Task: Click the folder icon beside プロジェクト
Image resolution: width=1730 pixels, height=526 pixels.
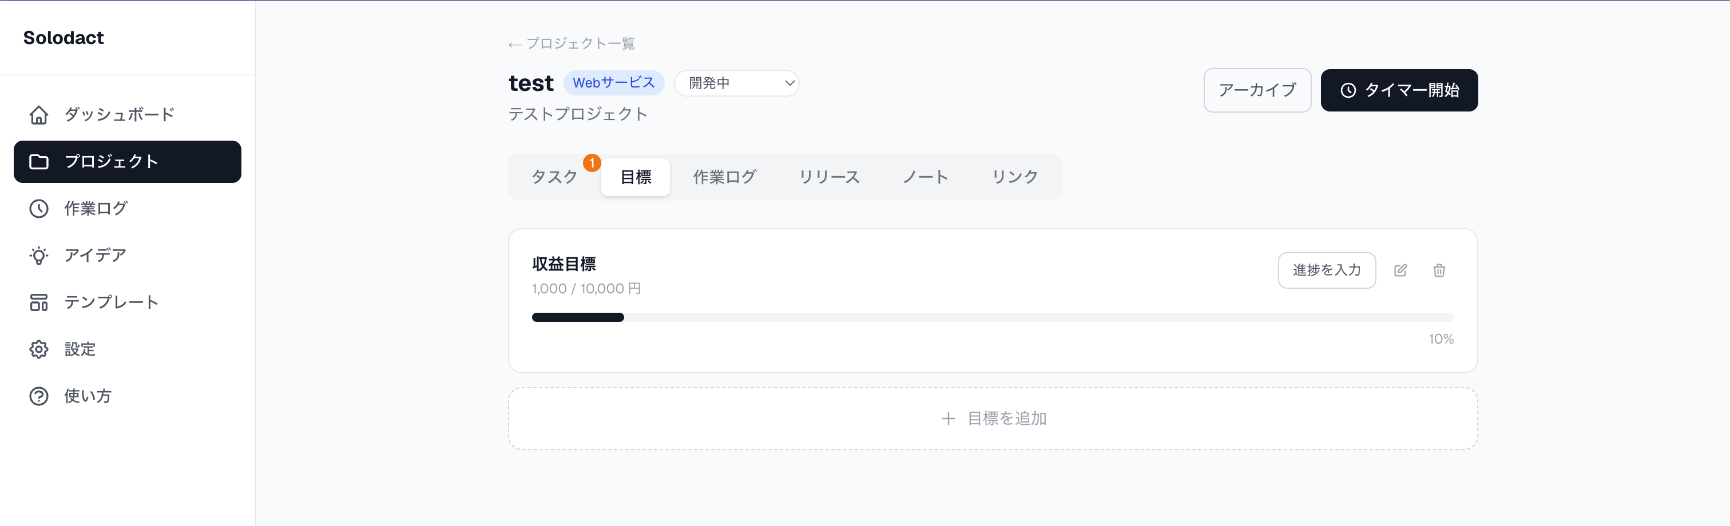Action: [39, 162]
